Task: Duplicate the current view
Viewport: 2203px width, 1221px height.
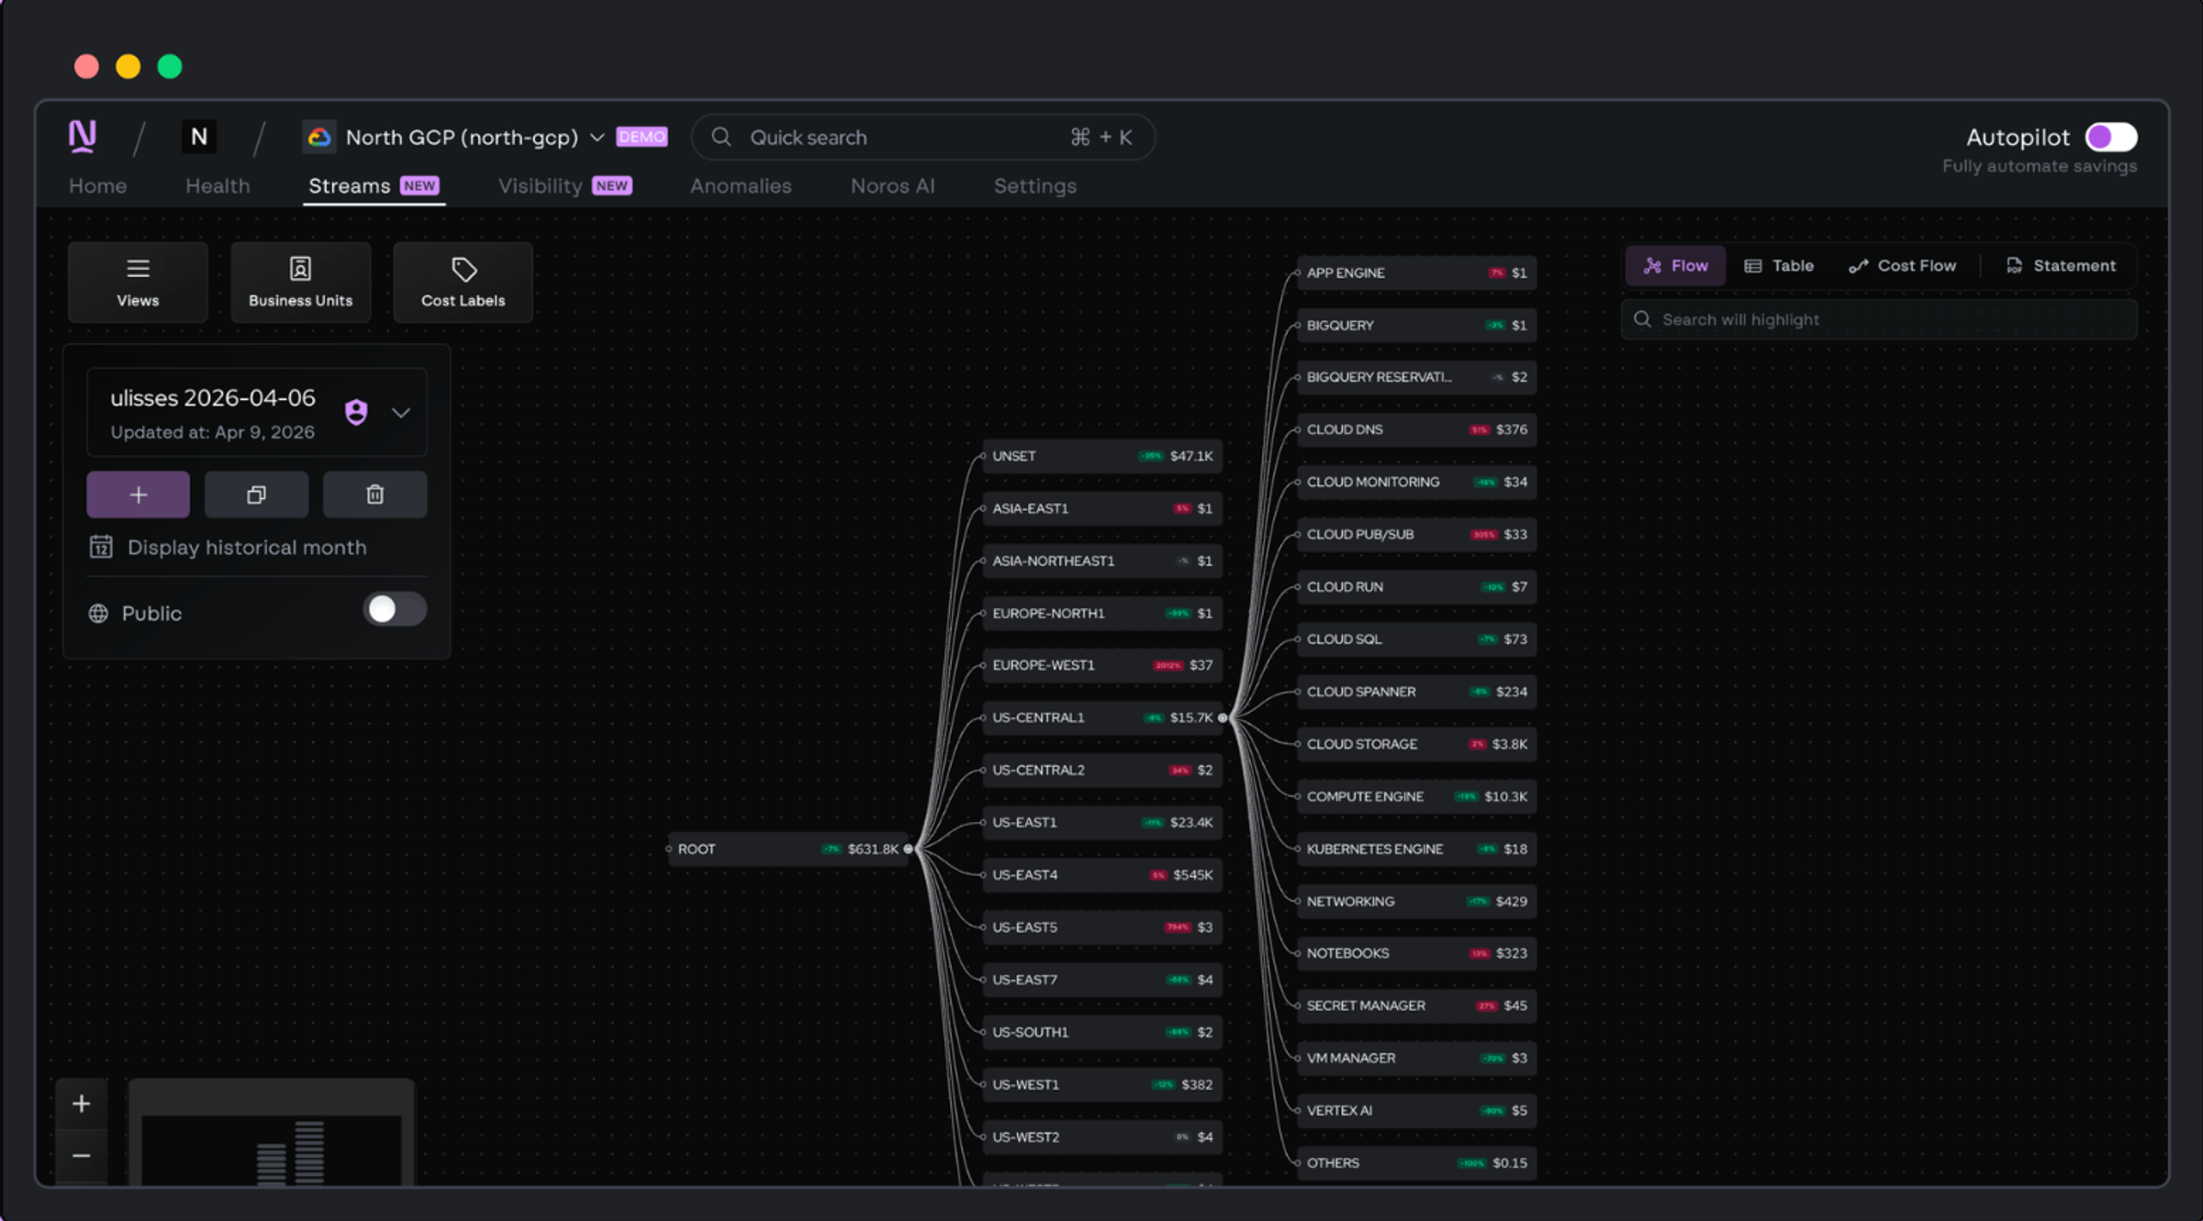Action: (x=257, y=494)
